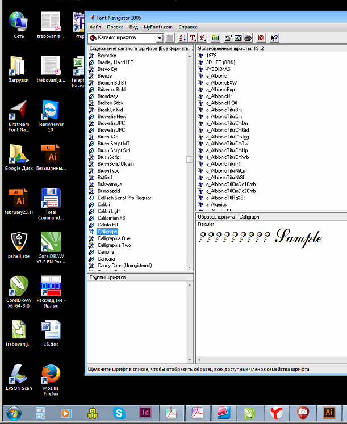Viewport: 347px width, 424px height.
Task: Click the red MyFonts M toolbar icon
Action: (261, 38)
